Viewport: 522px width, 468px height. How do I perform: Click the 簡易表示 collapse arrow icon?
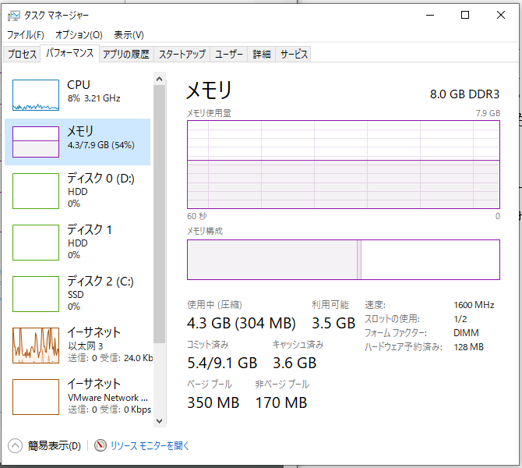[15, 445]
